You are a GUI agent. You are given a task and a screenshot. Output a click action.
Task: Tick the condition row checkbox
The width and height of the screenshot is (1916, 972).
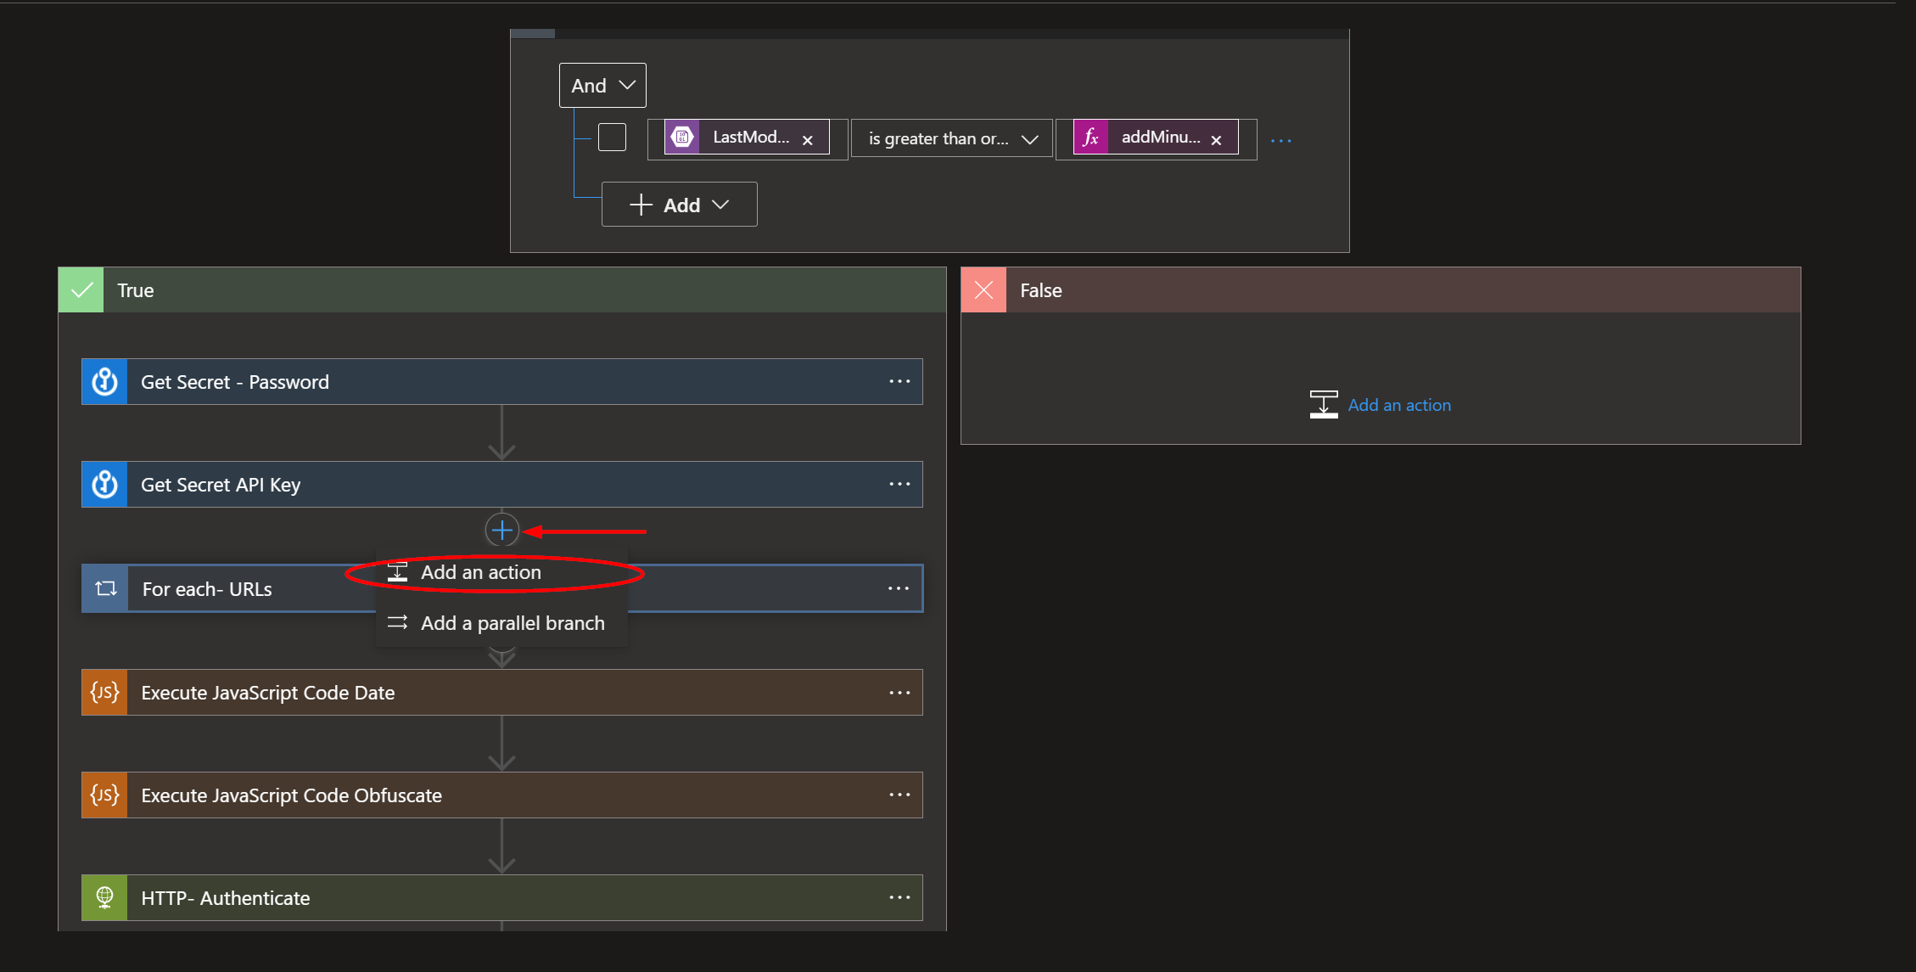[612, 138]
